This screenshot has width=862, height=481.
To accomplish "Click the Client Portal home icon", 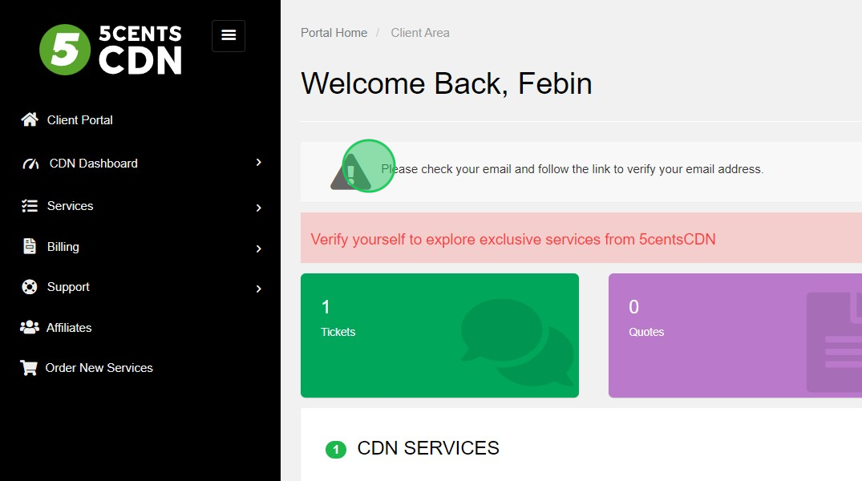I will pyautogui.click(x=30, y=119).
